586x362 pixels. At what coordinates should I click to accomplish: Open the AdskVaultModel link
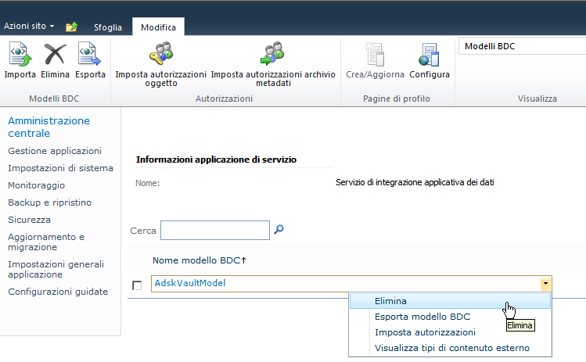point(190,283)
